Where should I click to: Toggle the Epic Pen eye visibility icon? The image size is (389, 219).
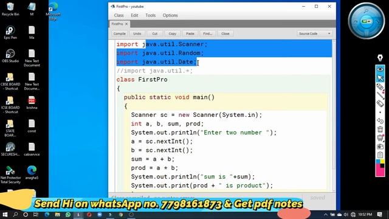coord(380,69)
